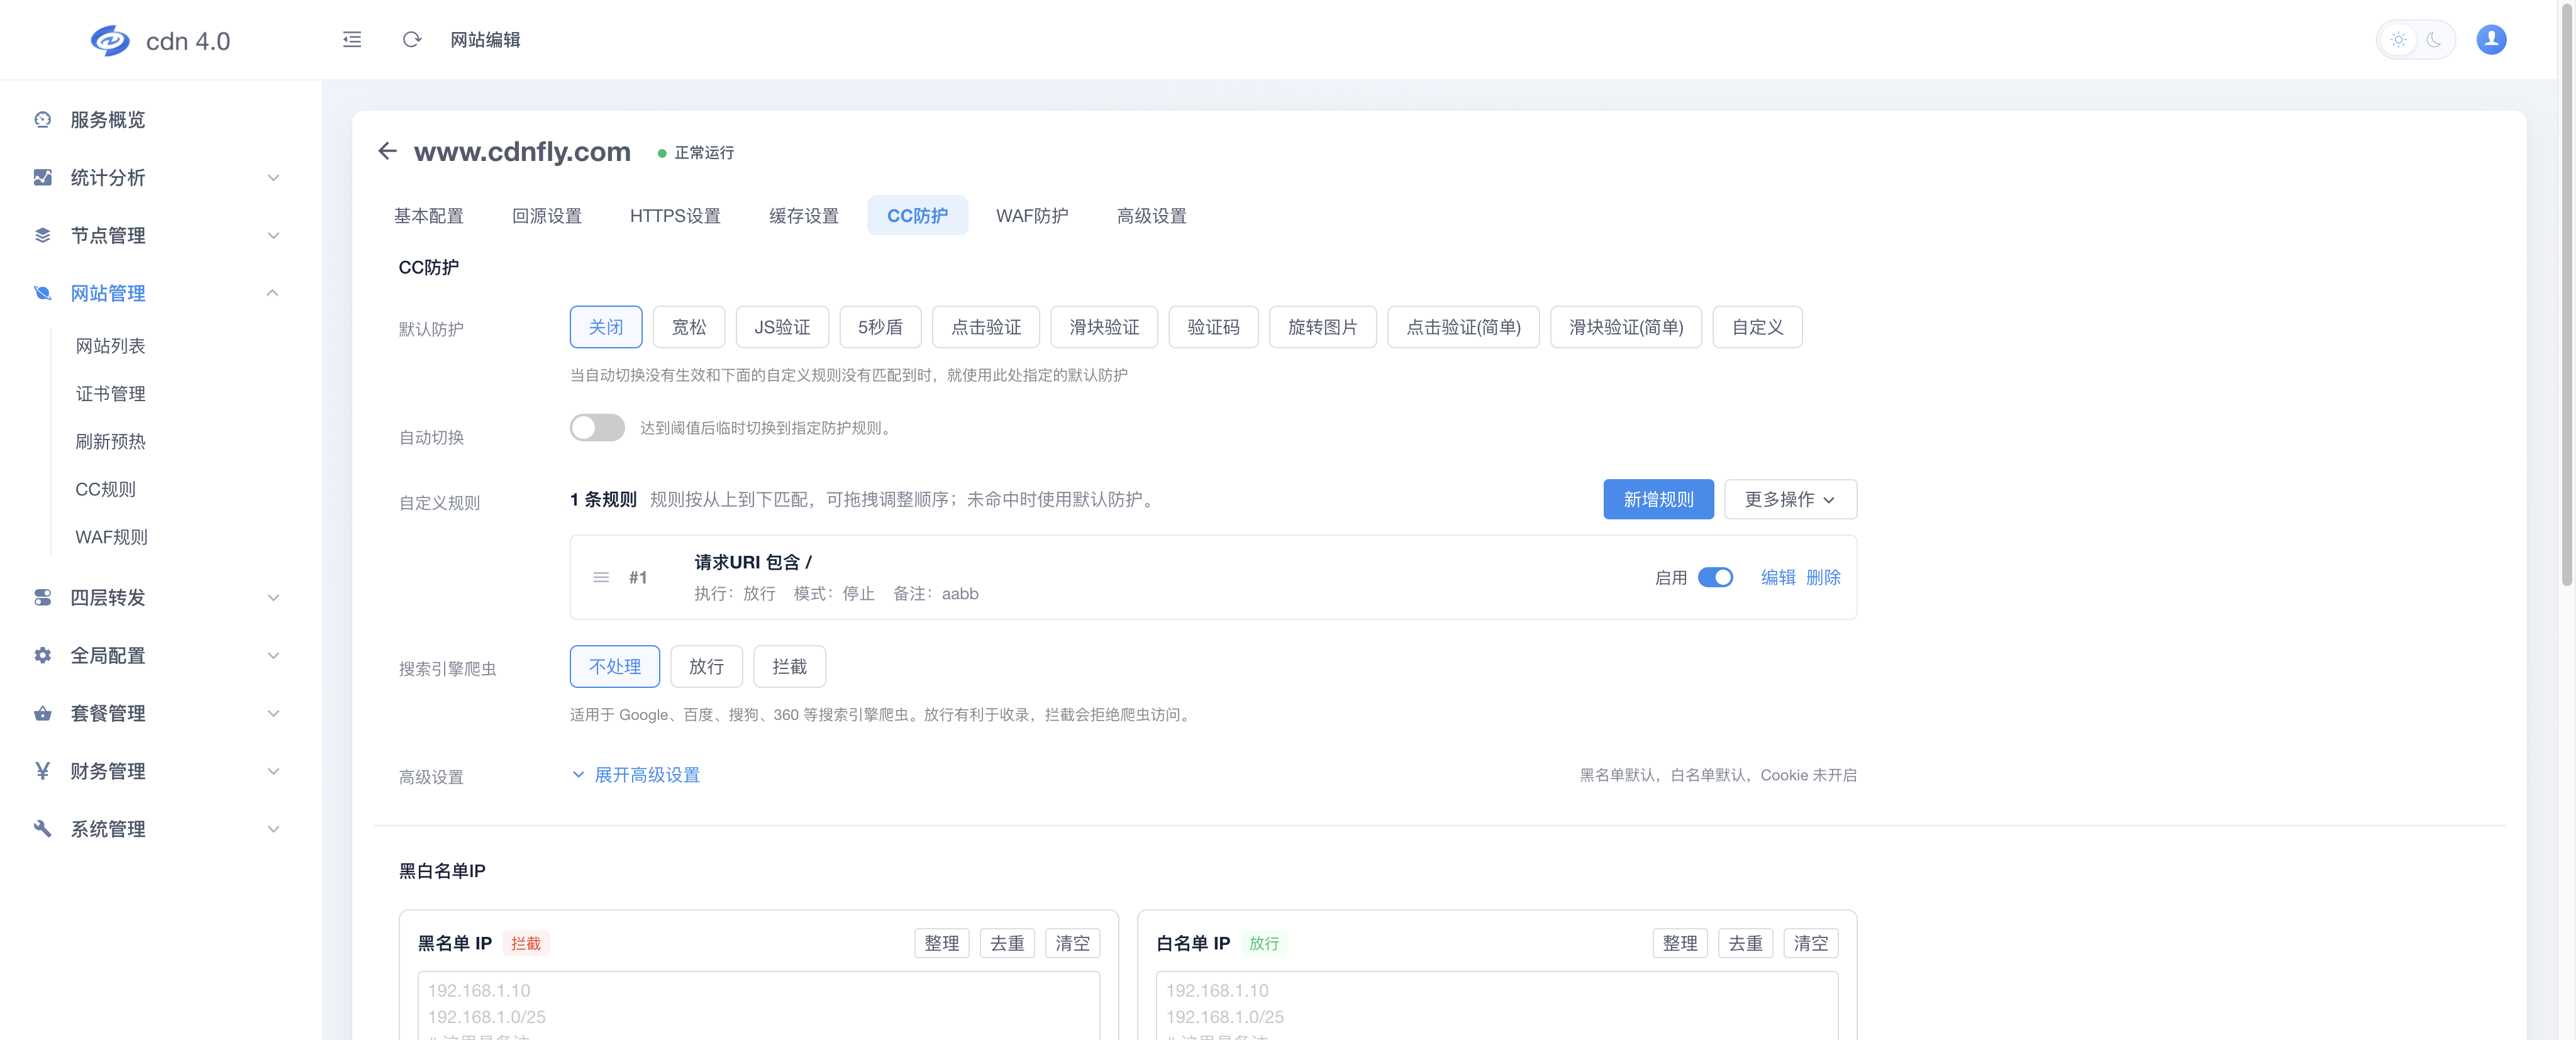Click the 财务管理 yen icon
Viewport: 2576px width, 1040px height.
coord(42,771)
